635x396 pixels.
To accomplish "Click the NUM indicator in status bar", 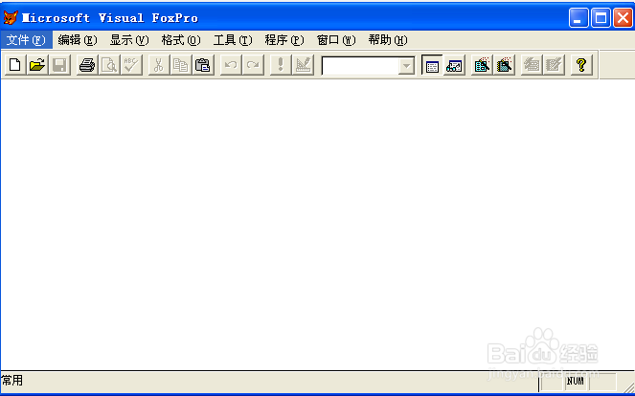I will click(x=575, y=381).
